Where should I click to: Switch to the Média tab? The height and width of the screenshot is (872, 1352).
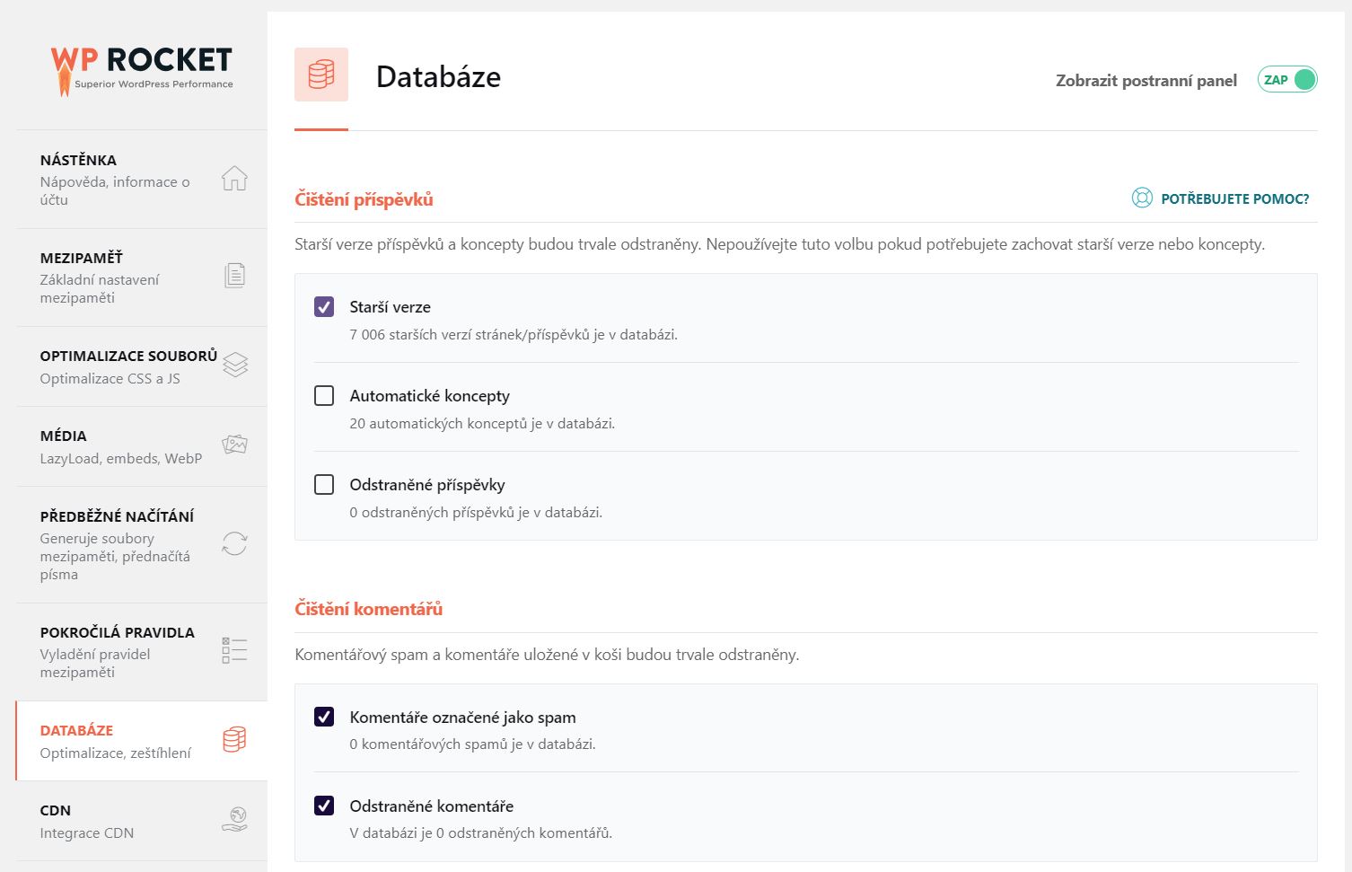click(142, 446)
